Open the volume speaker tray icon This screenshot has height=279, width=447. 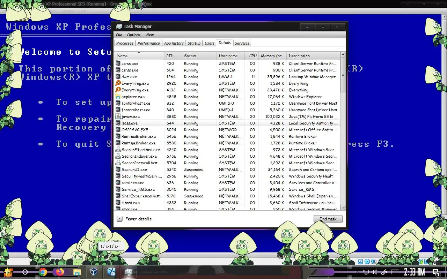pyautogui.click(x=374, y=272)
